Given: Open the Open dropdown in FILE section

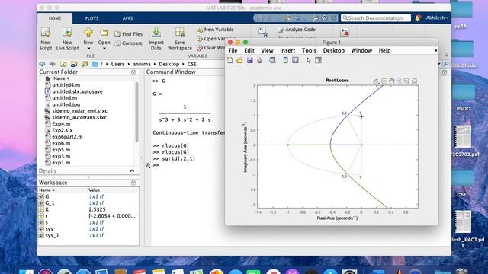Looking at the screenshot, I should pyautogui.click(x=104, y=49).
